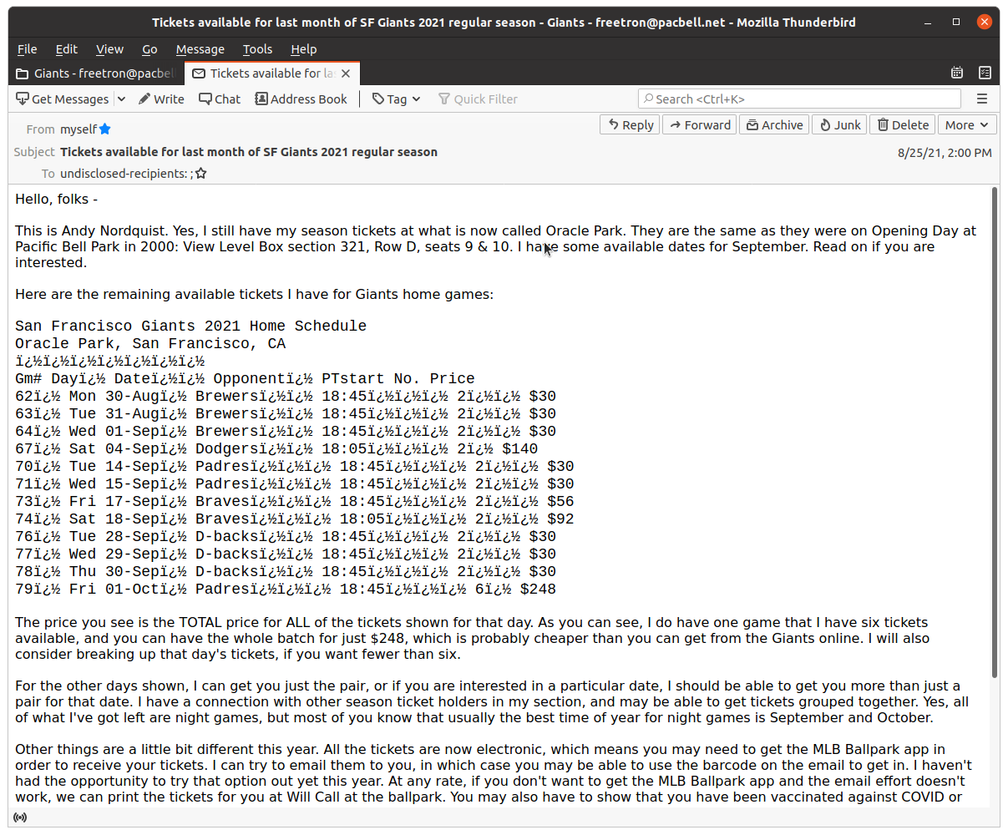Open the File menu

pos(27,49)
